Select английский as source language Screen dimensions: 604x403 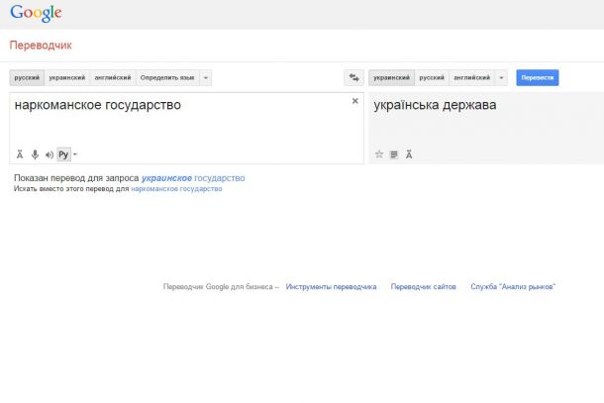click(x=113, y=78)
